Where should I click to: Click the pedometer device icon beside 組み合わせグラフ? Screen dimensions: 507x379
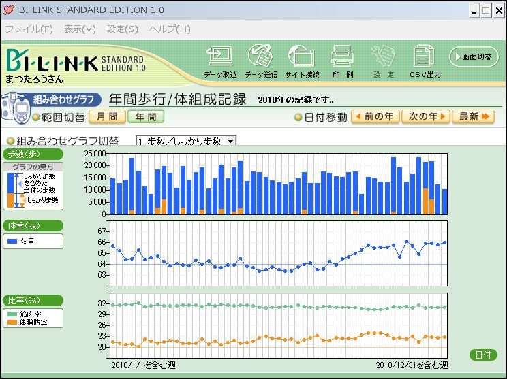(x=14, y=108)
